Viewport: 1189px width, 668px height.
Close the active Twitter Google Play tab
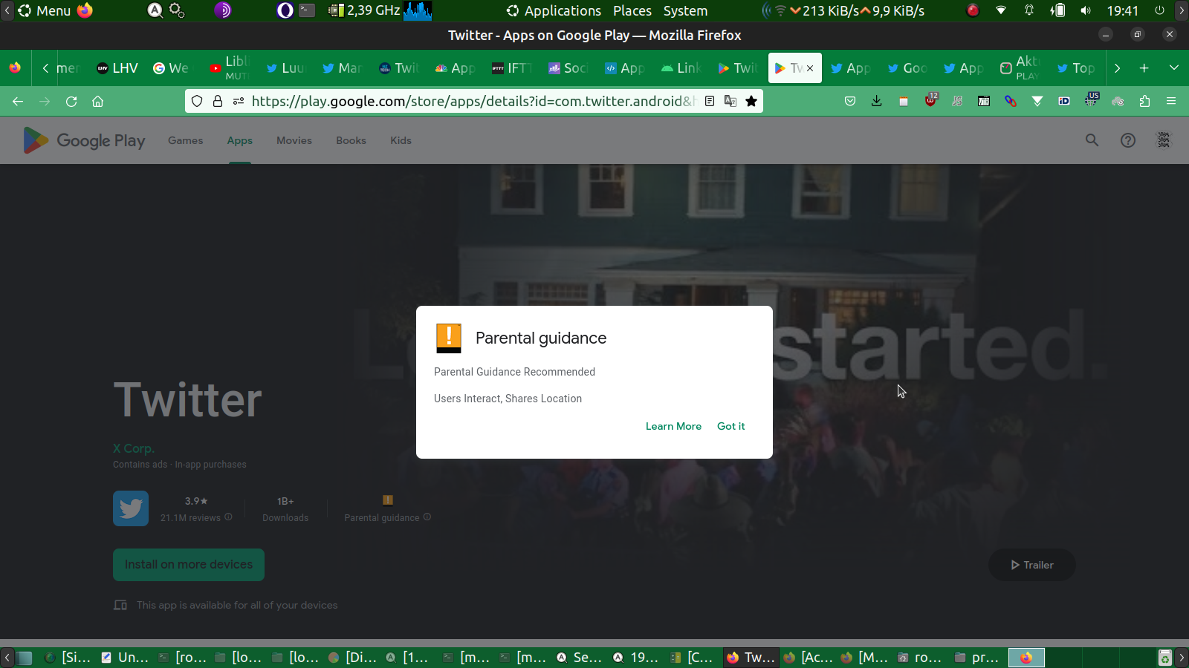pos(810,68)
